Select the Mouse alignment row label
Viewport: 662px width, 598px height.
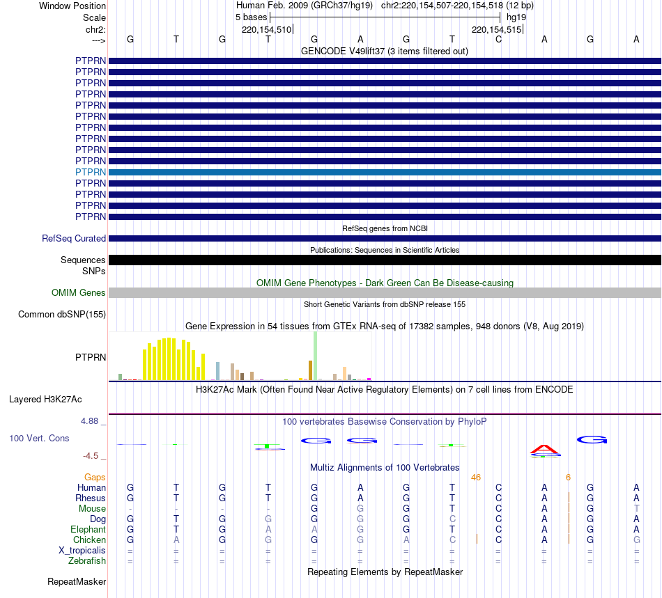[92, 509]
